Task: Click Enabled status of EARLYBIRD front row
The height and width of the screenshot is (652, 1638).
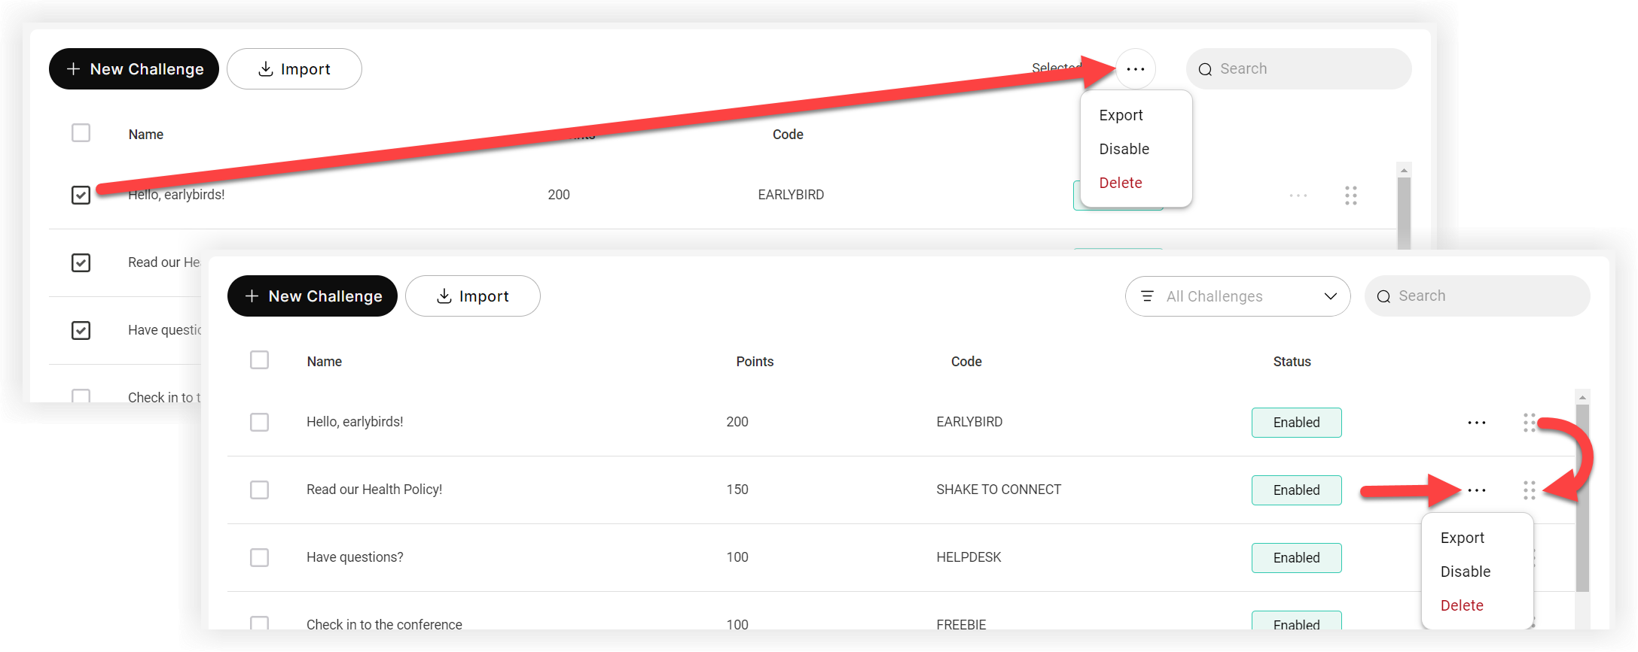Action: tap(1297, 423)
